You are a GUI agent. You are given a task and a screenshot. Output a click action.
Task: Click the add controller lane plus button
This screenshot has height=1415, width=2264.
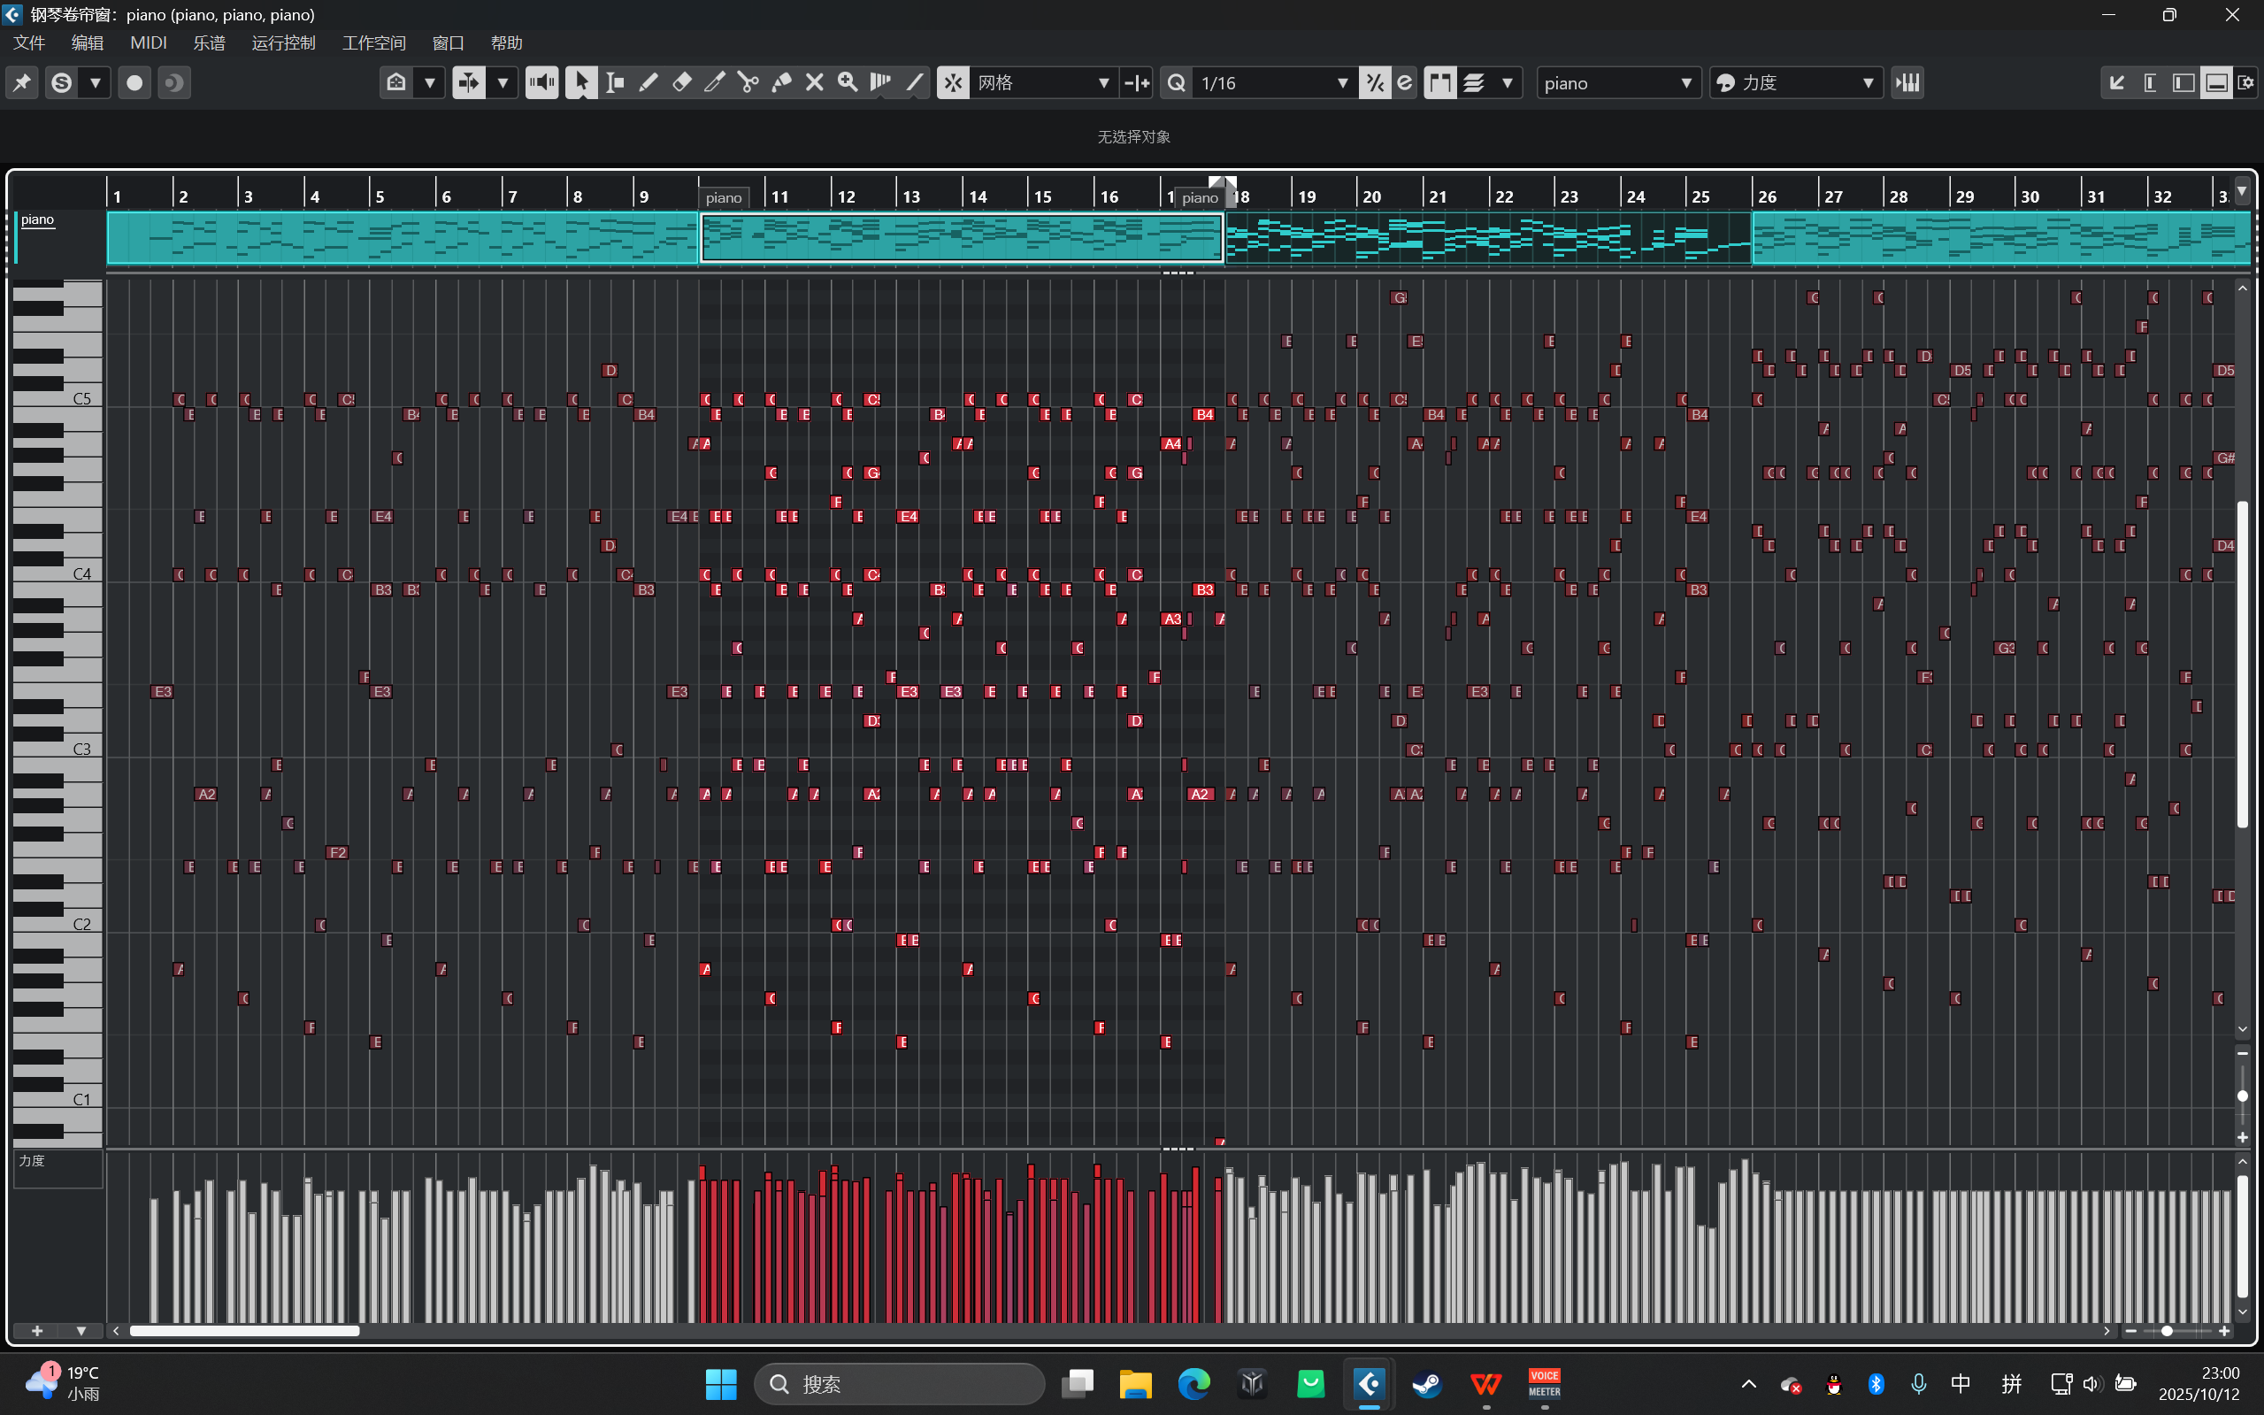point(37,1331)
